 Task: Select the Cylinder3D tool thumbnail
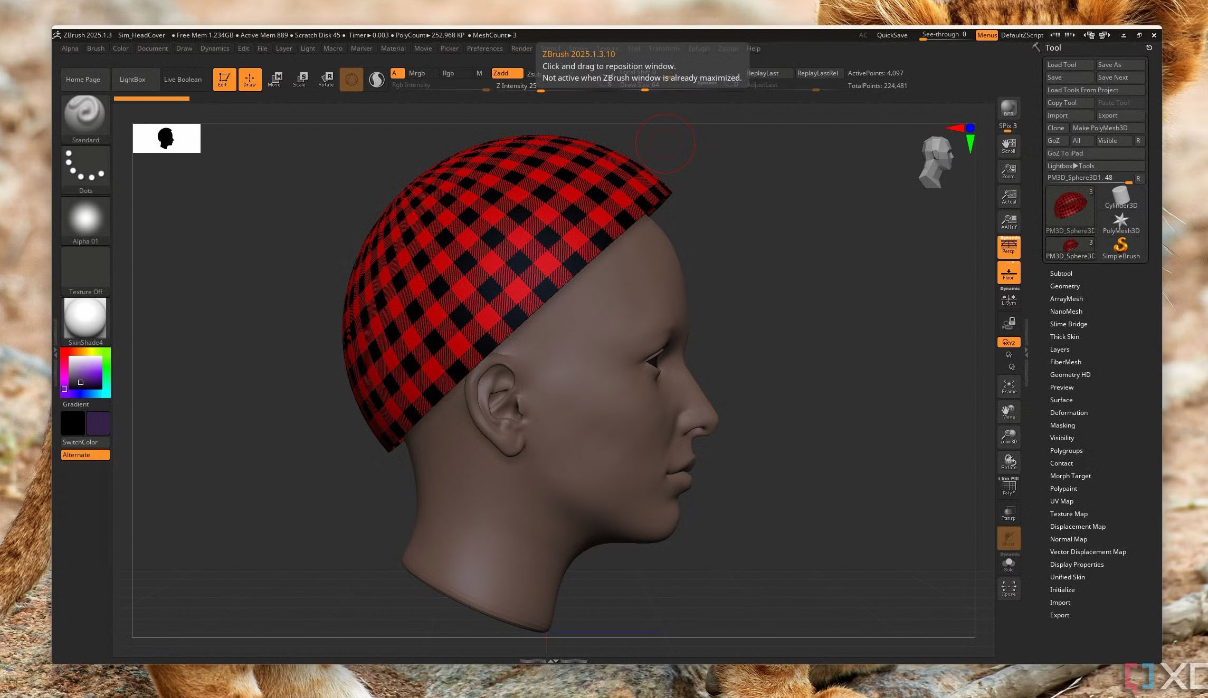[1120, 198]
